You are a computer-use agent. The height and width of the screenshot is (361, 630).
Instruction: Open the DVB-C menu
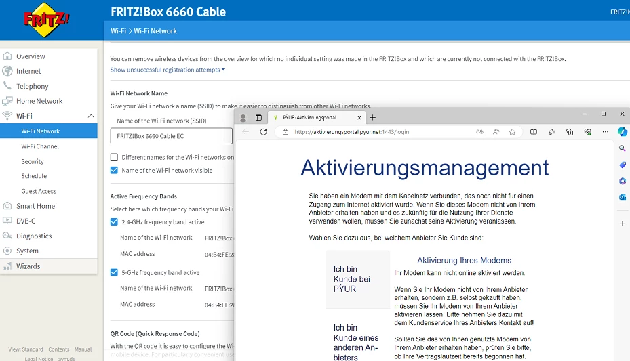(x=26, y=221)
